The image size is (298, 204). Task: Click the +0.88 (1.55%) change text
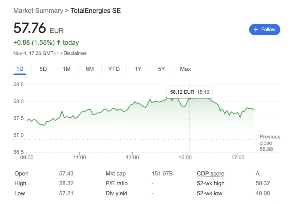pyautogui.click(x=34, y=43)
